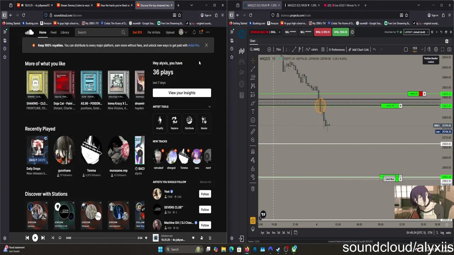Open chart Preferences
This screenshot has width=454, height=255.
(336, 50)
